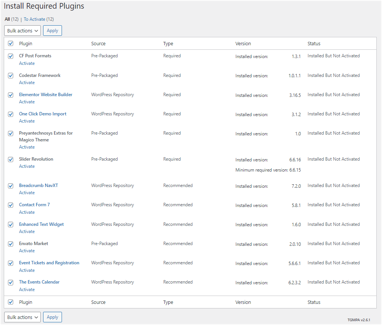
Task: Click the Codestar Framework plugin name
Action: (40, 75)
